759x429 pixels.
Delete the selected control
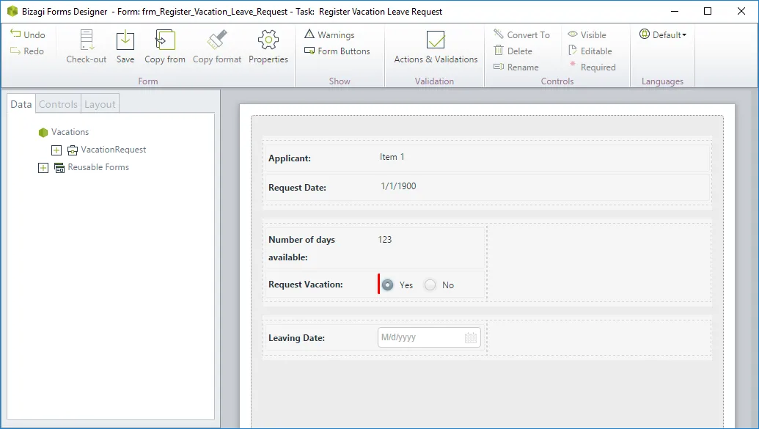tap(513, 51)
